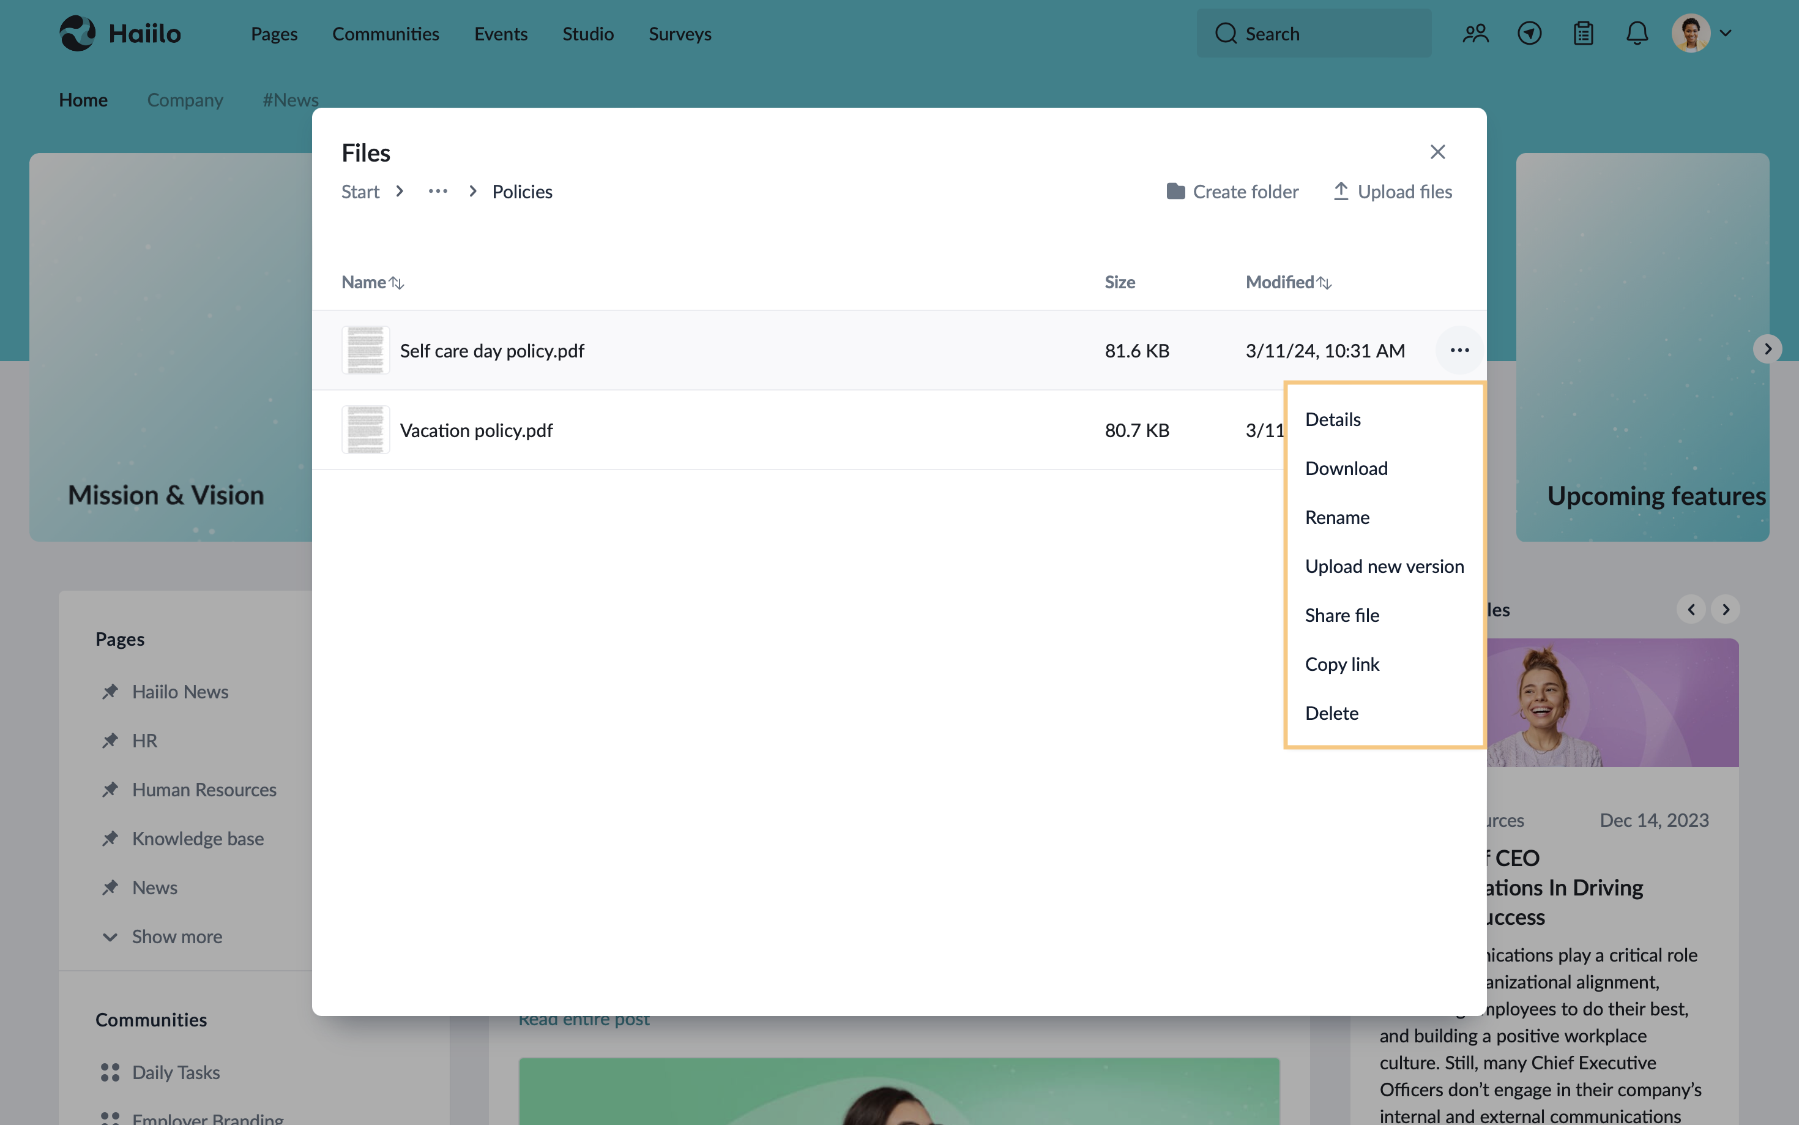Switch to the Communities menu item
Viewport: 1799px width, 1125px height.
click(x=386, y=34)
